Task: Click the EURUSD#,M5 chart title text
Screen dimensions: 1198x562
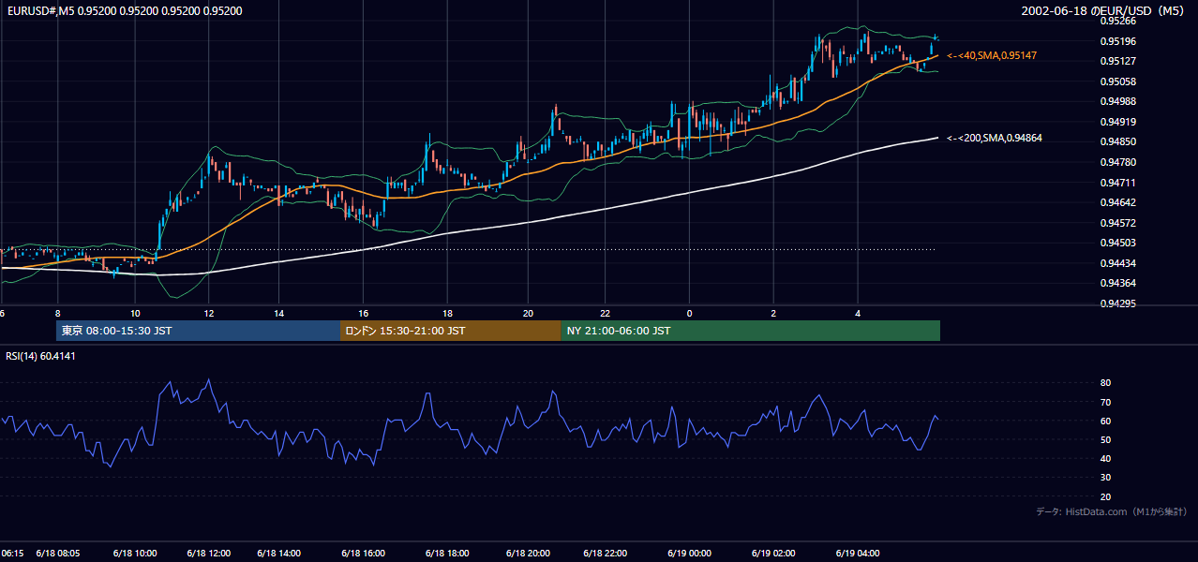Action: point(123,11)
